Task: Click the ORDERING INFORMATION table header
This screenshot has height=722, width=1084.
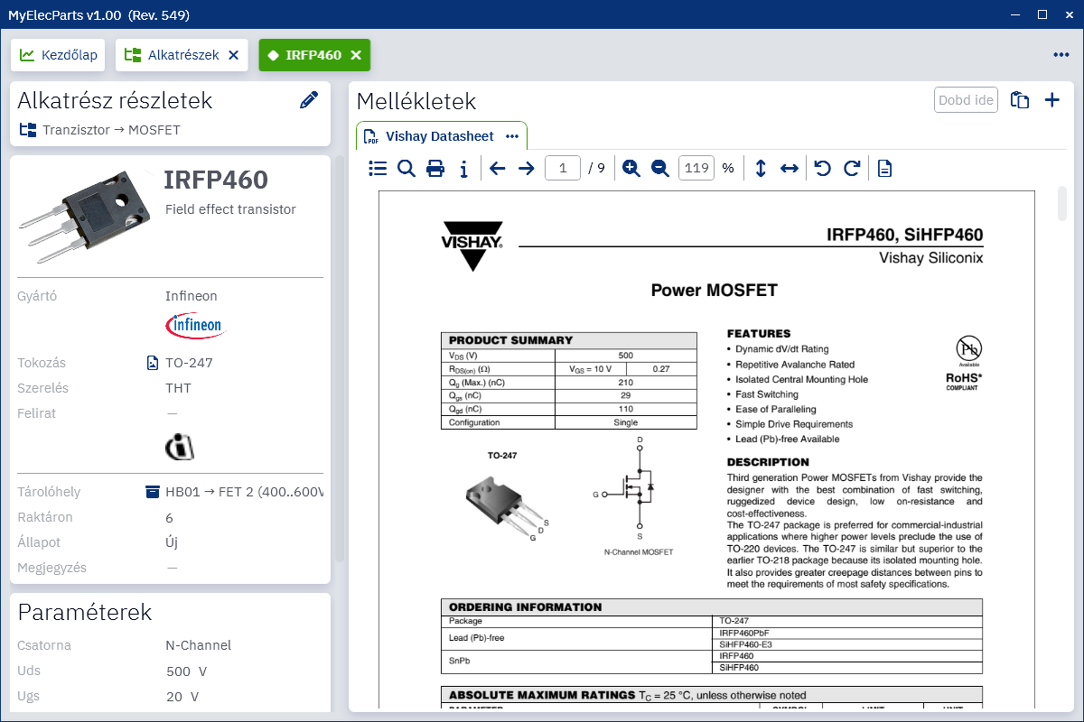Action: [712, 607]
